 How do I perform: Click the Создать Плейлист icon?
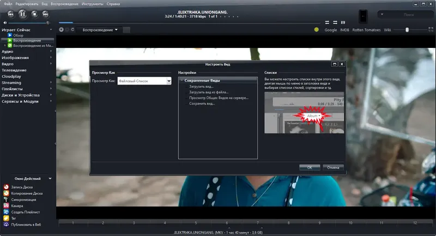(6, 212)
